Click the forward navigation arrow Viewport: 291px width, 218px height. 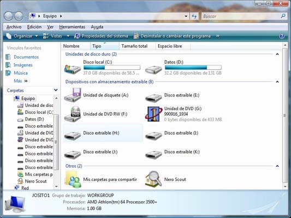click(19, 16)
